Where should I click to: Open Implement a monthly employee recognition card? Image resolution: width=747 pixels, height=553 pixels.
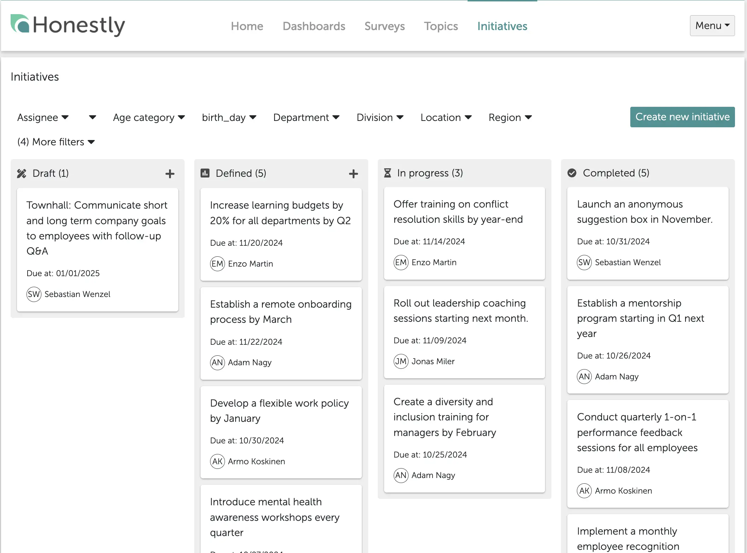click(x=648, y=534)
